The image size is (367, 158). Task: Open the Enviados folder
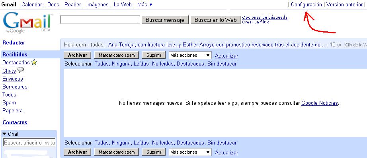click(13, 79)
